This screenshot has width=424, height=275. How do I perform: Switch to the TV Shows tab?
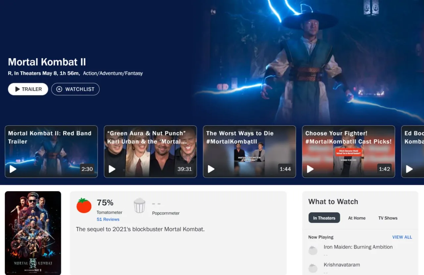point(388,218)
